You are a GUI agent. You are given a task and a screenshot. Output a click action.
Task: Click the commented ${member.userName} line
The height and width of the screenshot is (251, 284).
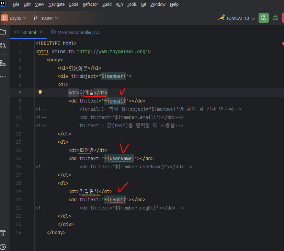point(136,167)
